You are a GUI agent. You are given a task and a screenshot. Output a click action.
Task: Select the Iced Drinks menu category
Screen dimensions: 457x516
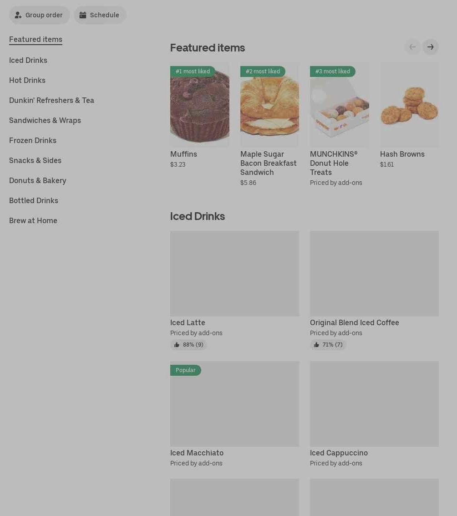pos(28,60)
